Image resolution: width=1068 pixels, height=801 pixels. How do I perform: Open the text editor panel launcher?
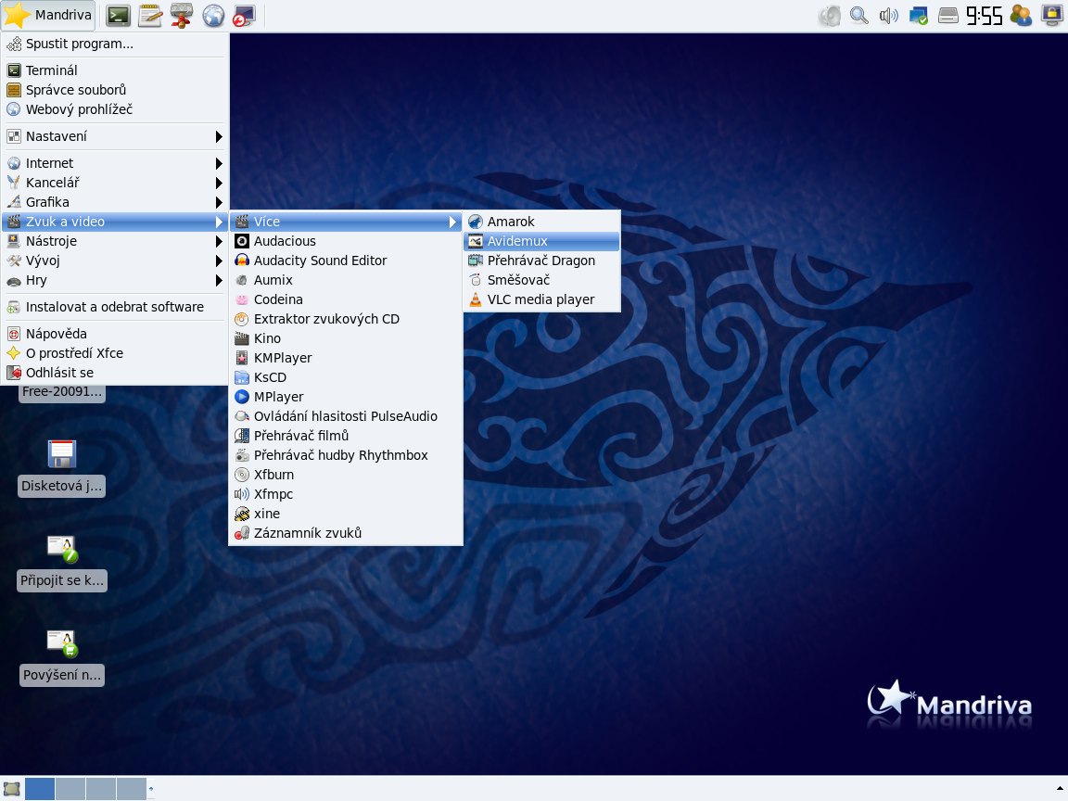[x=150, y=15]
